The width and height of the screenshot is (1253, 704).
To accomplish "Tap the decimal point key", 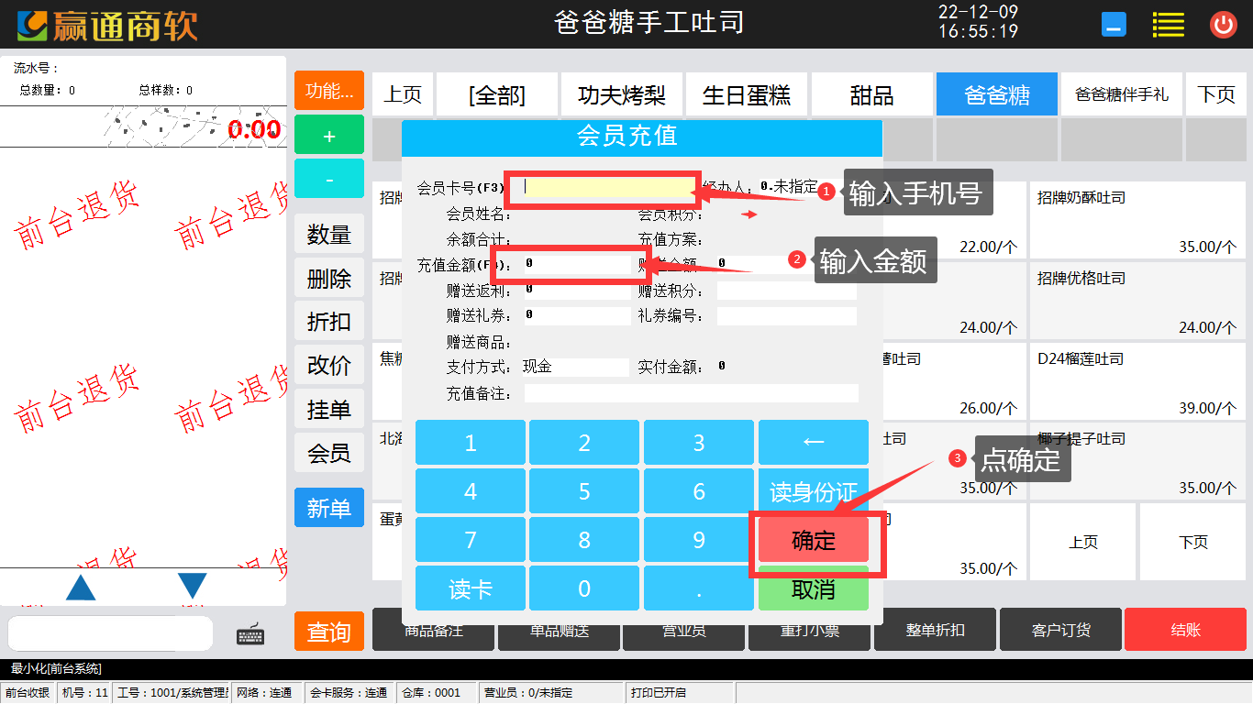I will coord(699,588).
